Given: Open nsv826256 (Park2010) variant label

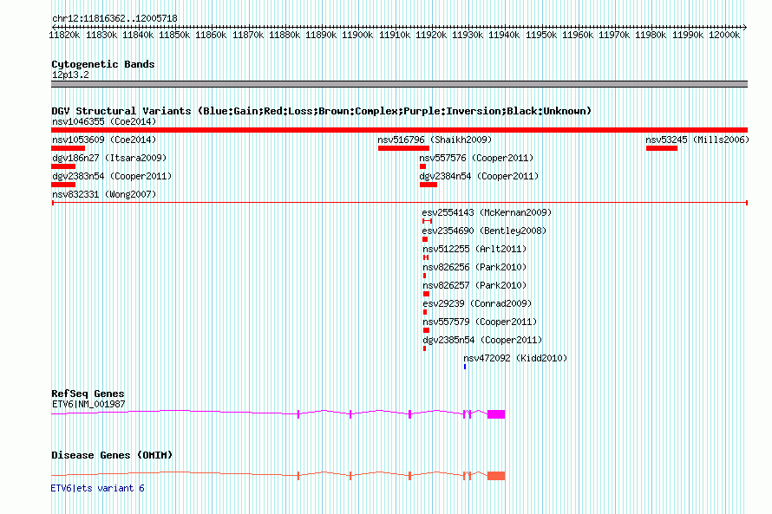Looking at the screenshot, I should (x=474, y=267).
